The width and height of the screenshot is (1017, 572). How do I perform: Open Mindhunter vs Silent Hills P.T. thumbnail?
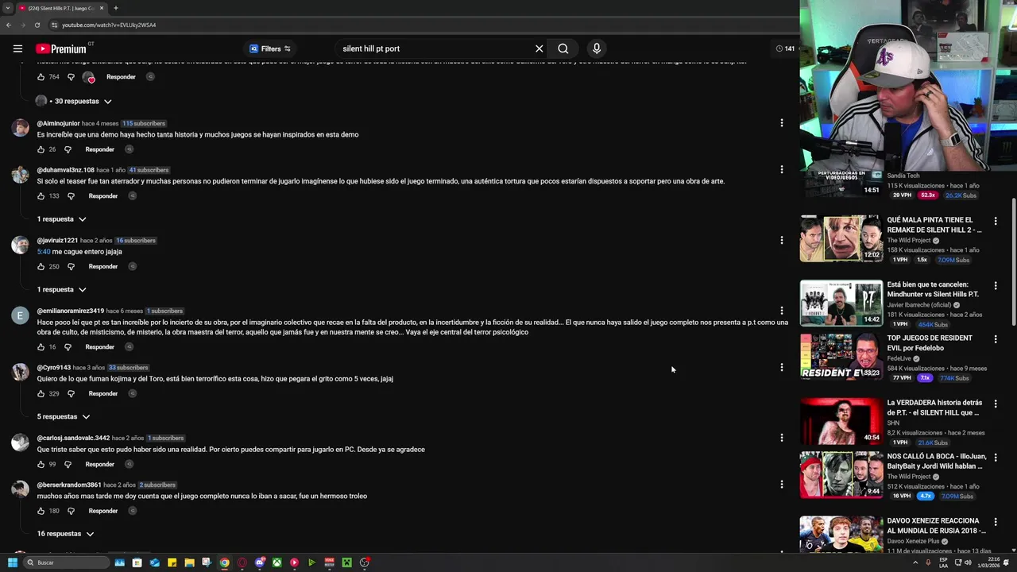[841, 303]
